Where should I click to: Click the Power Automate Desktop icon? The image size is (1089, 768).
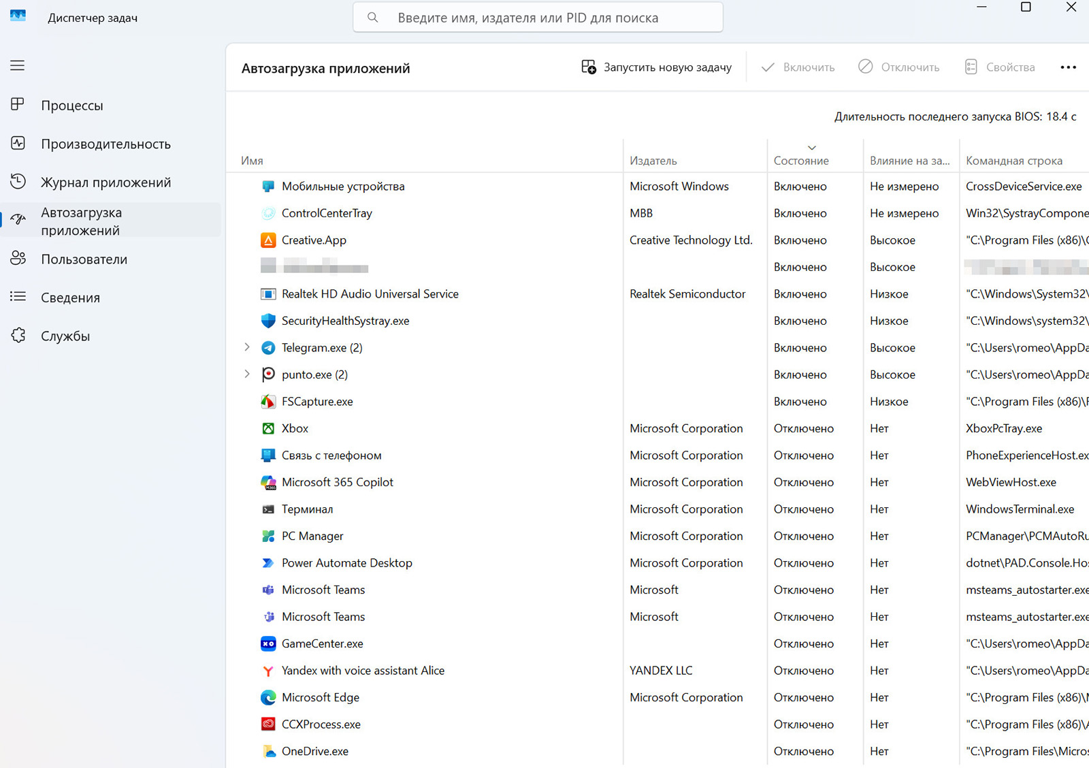point(268,563)
